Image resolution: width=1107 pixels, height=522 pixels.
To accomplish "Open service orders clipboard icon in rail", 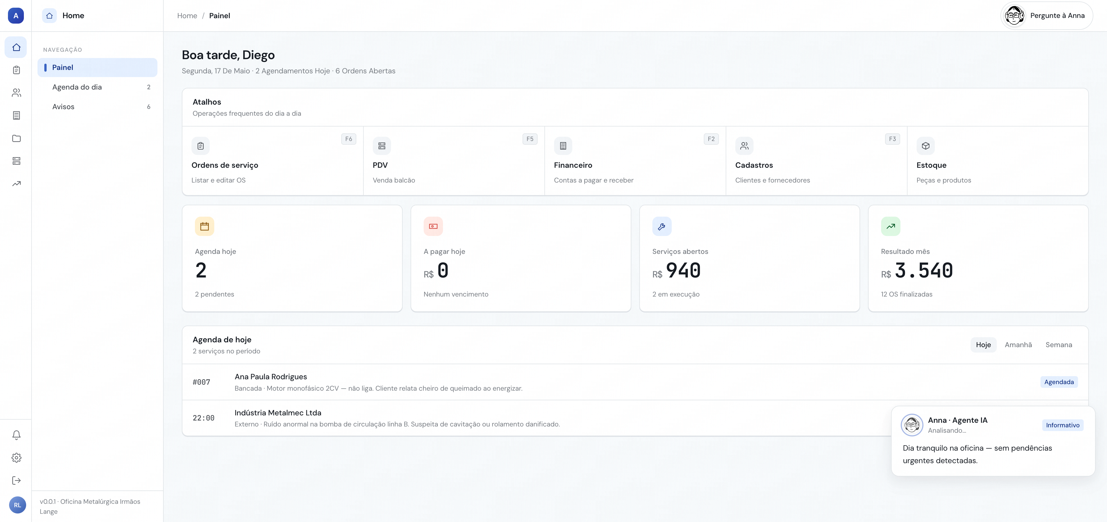I will tap(16, 70).
